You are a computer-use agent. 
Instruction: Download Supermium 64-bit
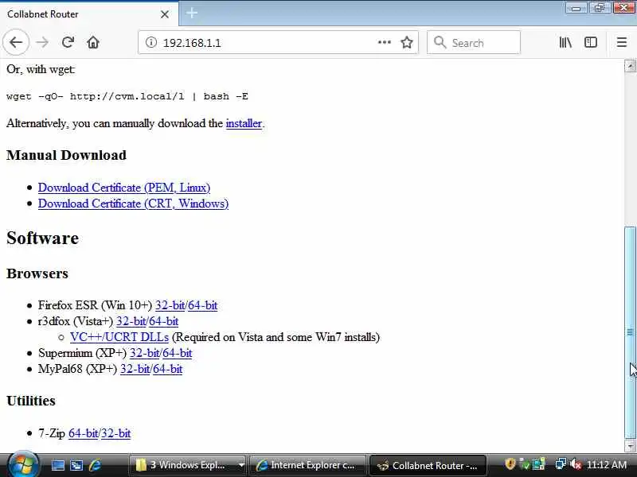tap(177, 353)
